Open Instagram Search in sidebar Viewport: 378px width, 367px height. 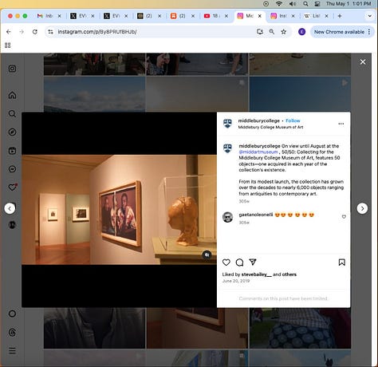point(12,113)
